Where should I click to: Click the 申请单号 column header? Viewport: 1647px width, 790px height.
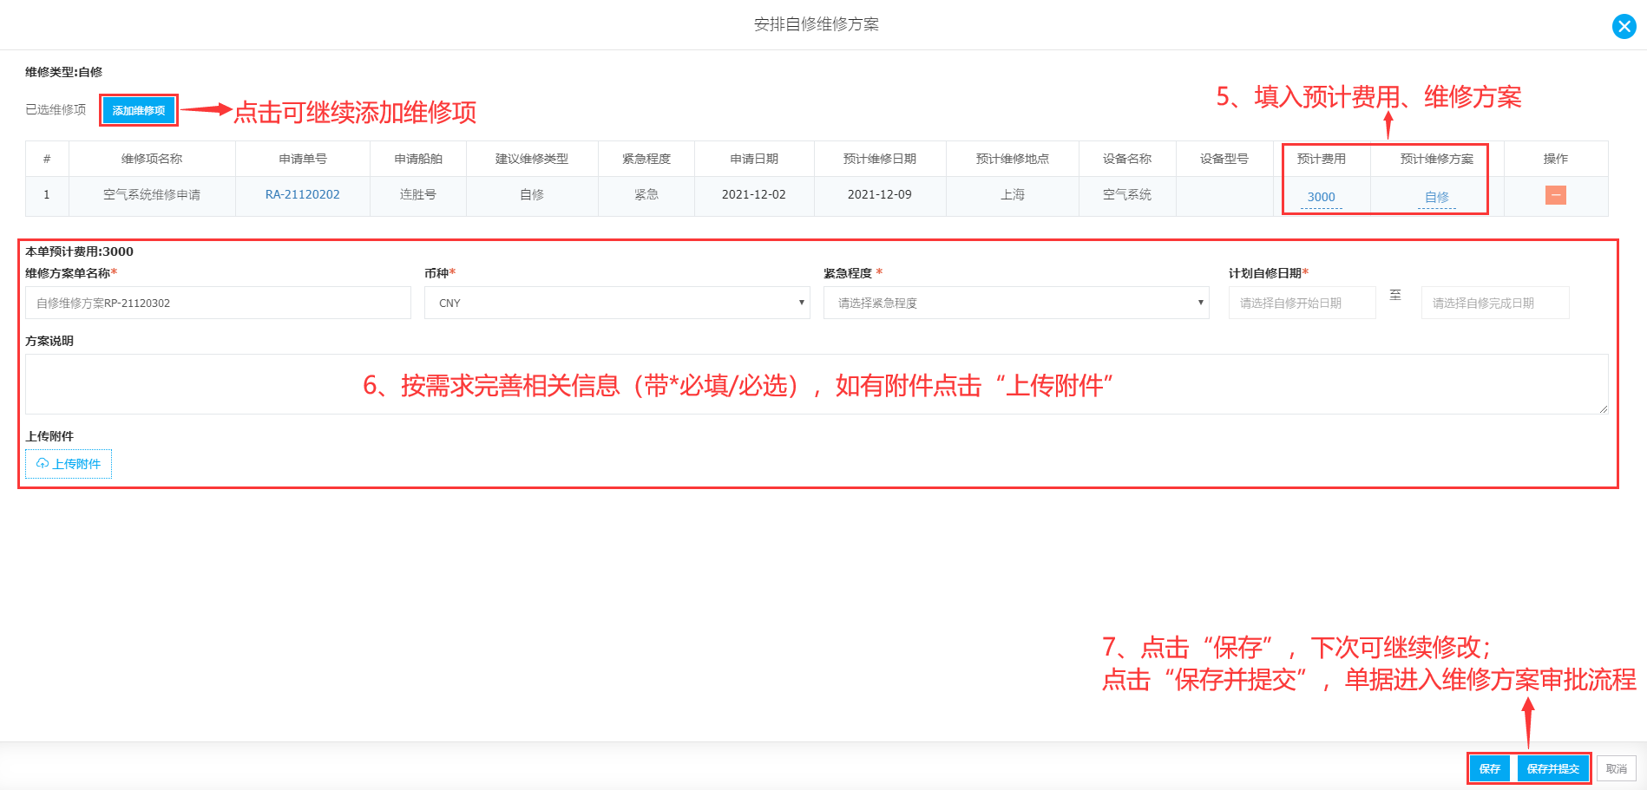tap(303, 159)
